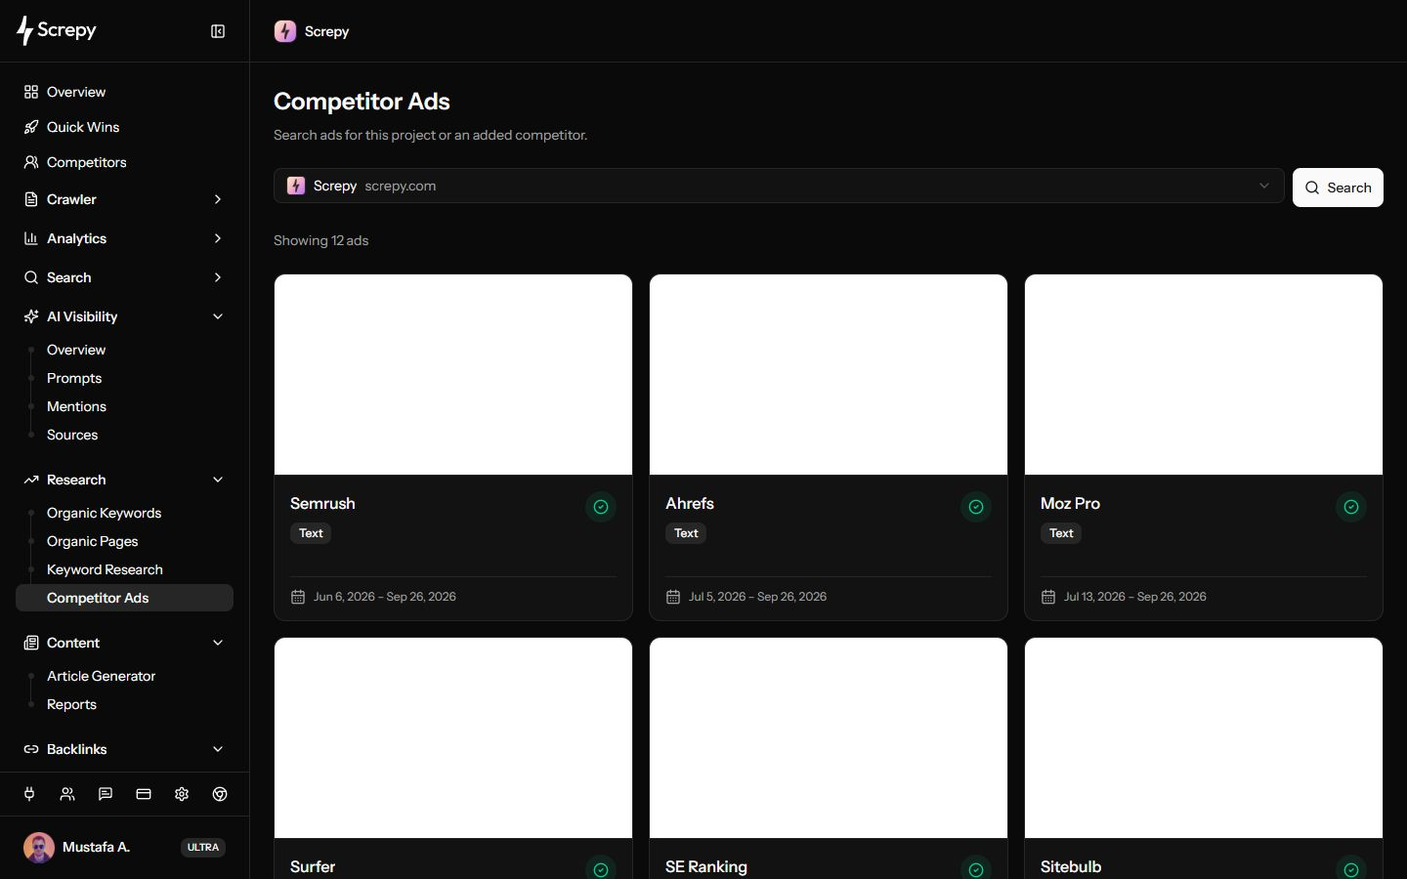Click the green check badge on the Ahrefs card

[x=976, y=507]
